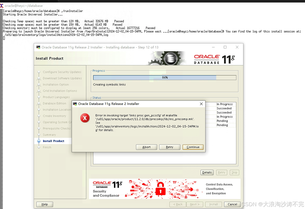The height and width of the screenshot is (209, 305).
Task: Open the Details button in installer
Action: pyautogui.click(x=207, y=172)
